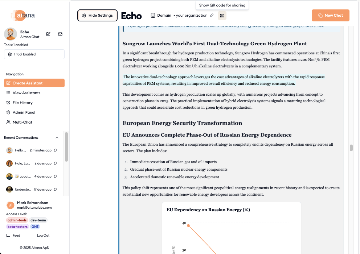This screenshot has height=254, width=360.
Task: Click the pencil icon next to organization
Action: tap(212, 16)
